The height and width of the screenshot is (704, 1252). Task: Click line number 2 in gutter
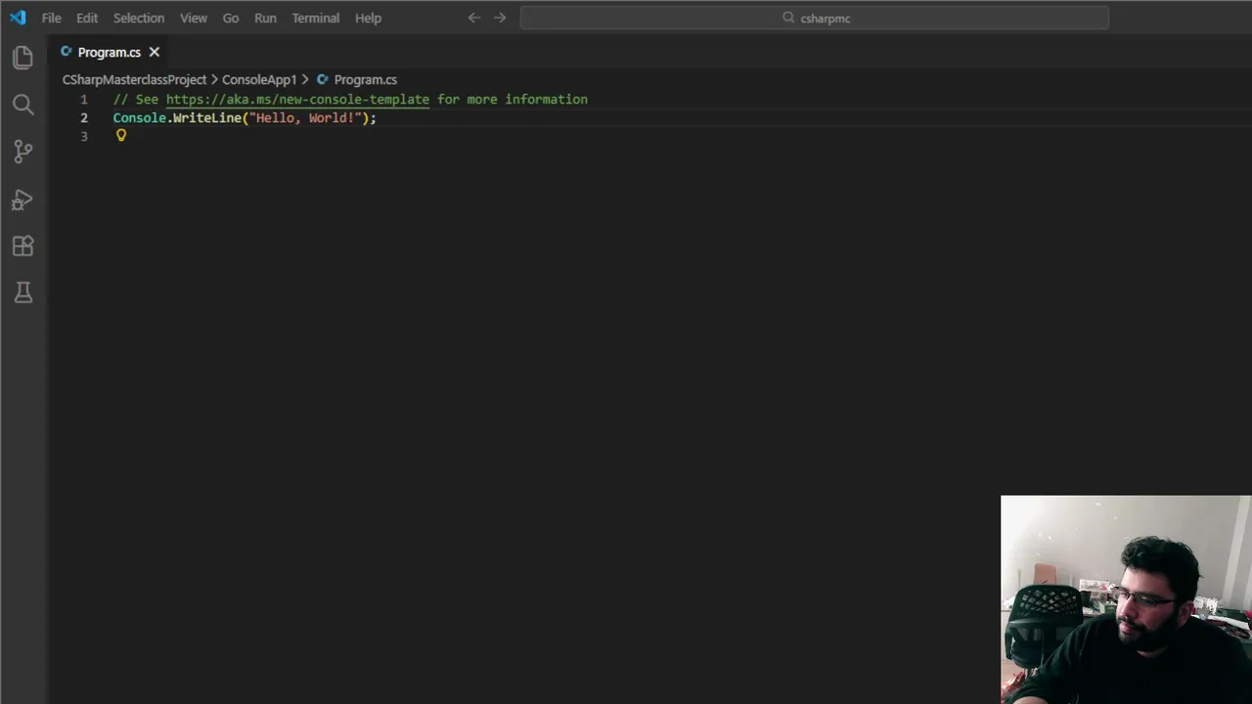click(x=84, y=117)
